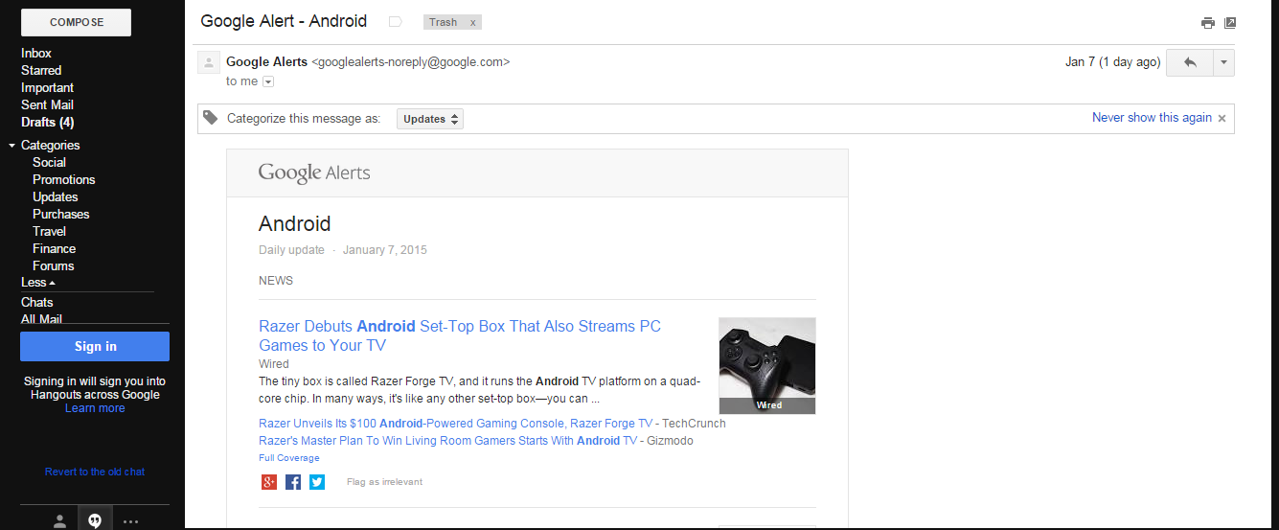Click the Wired controller thumbnail image
Viewport: 1279px width, 530px height.
pyautogui.click(x=767, y=366)
